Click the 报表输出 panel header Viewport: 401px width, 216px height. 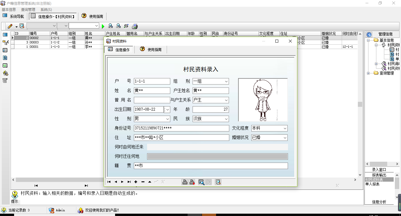pyautogui.click(x=379, y=175)
